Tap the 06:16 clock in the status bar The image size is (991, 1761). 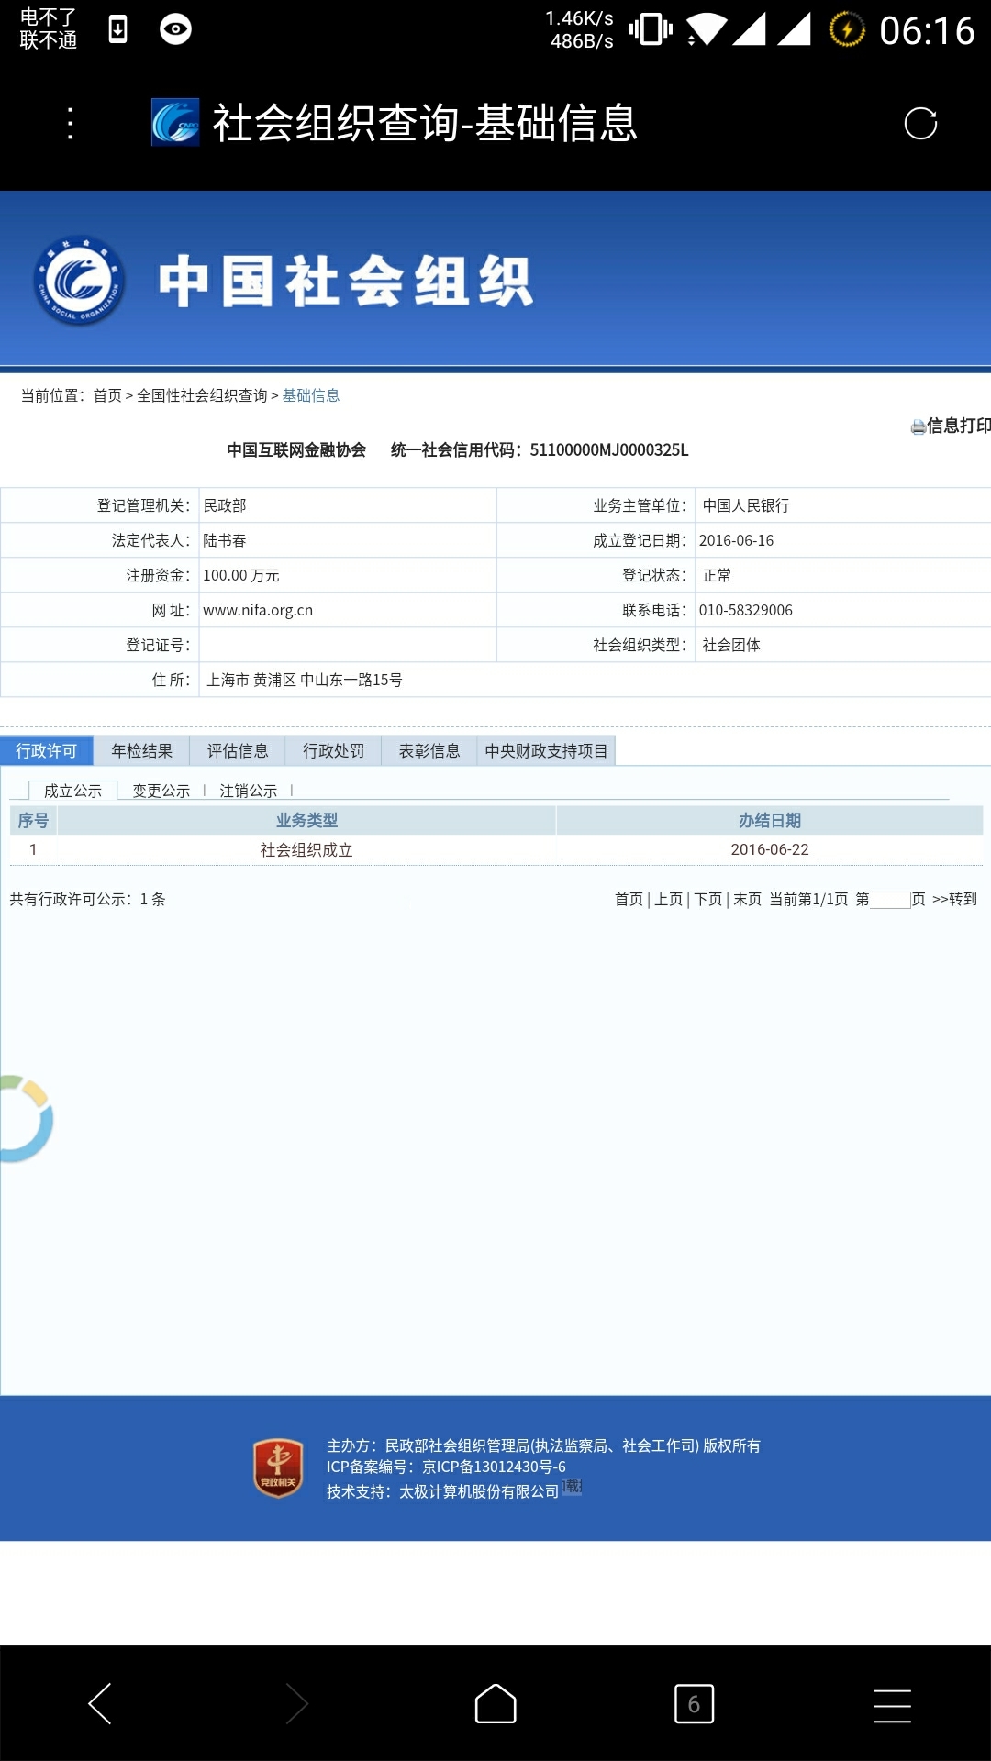point(927,31)
